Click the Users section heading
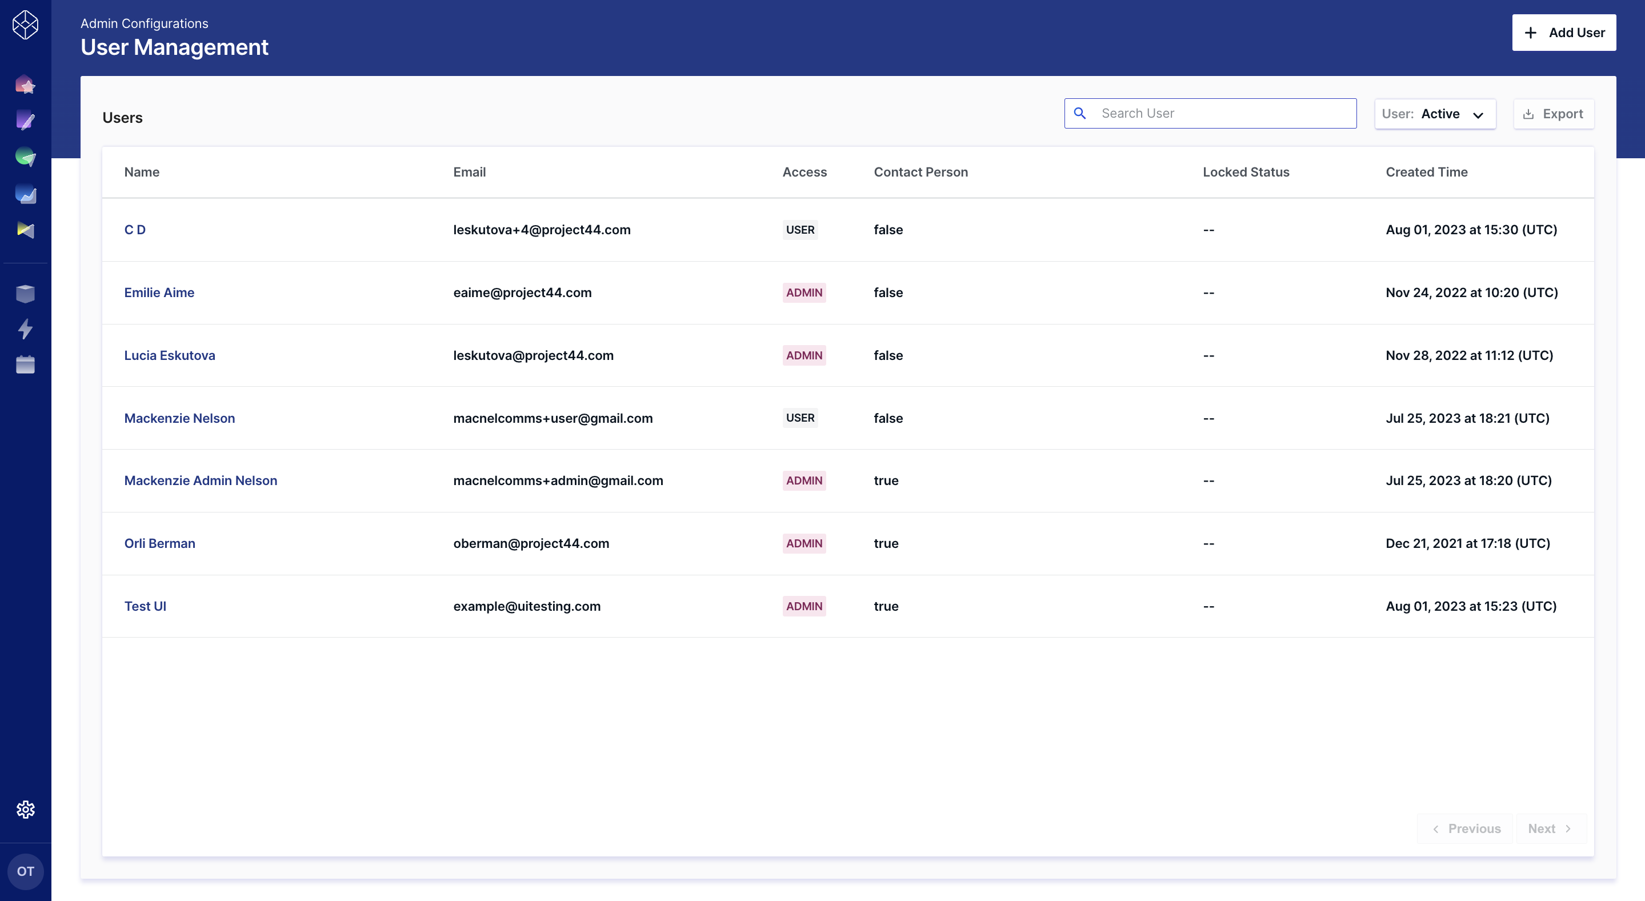The width and height of the screenshot is (1645, 901). coord(123,118)
